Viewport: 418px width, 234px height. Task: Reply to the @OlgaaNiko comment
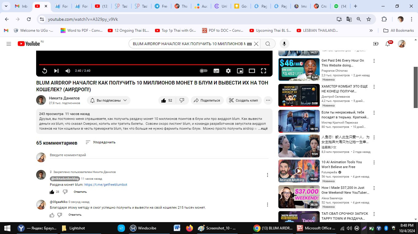(x=75, y=215)
